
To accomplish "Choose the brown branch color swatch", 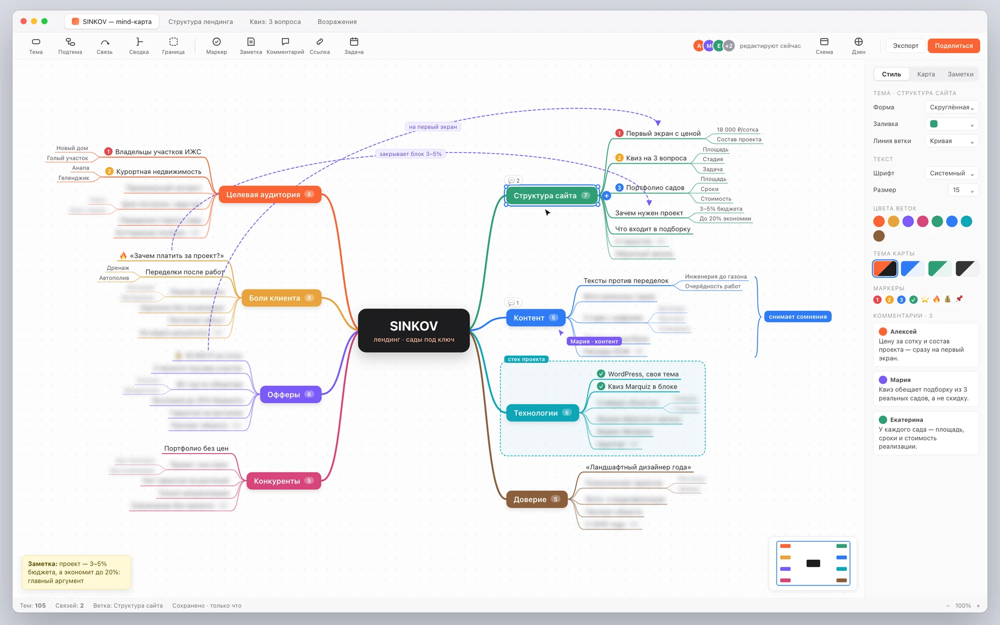I will coord(879,236).
